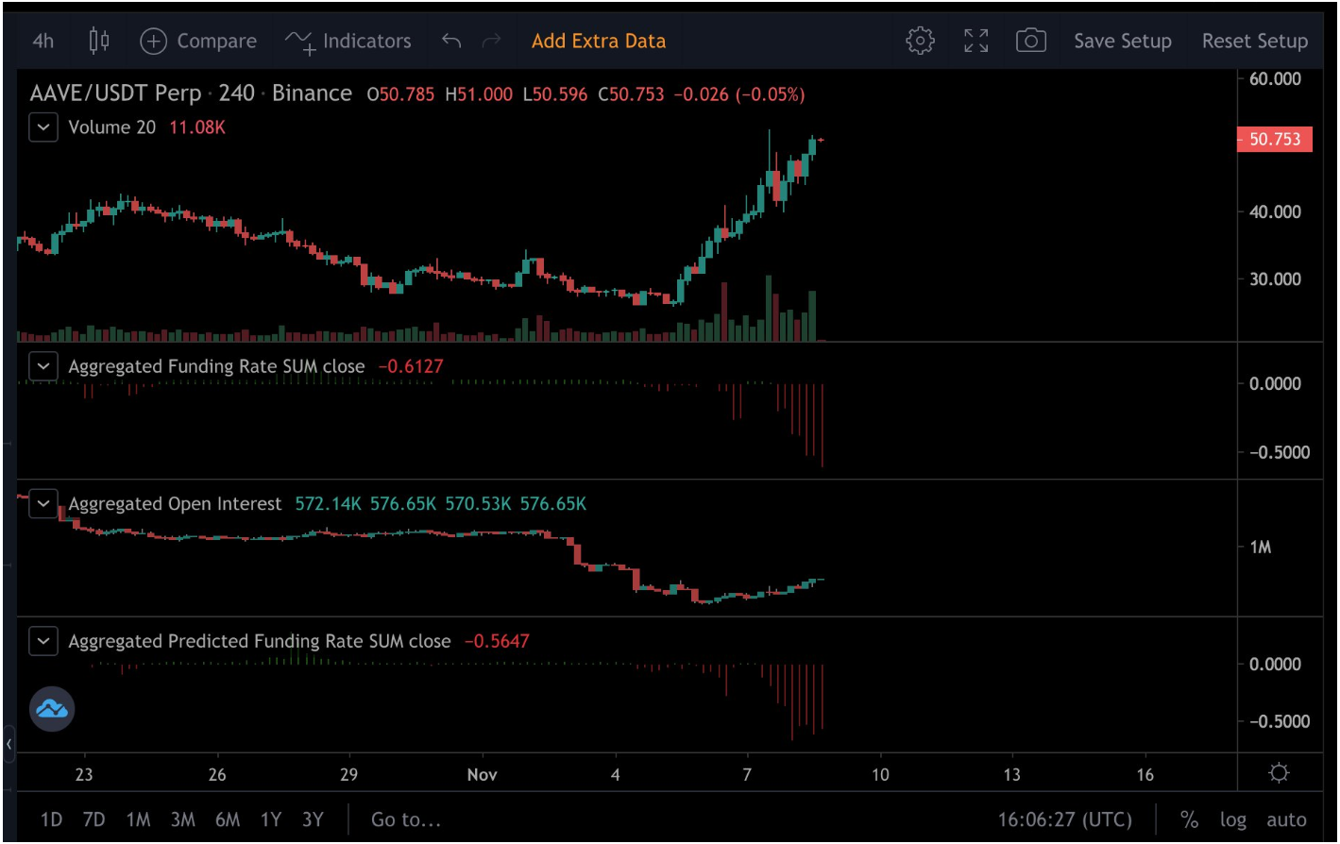Collapse the Aggregated Funding Rate legend
The image size is (1340, 844).
click(43, 366)
